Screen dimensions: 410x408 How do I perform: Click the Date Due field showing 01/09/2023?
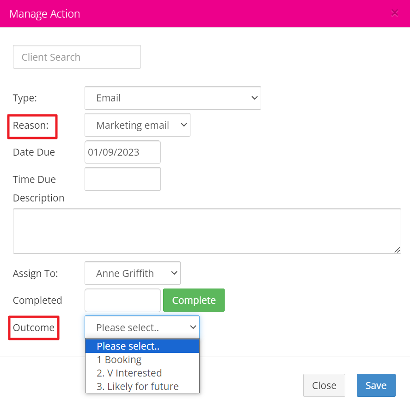[122, 152]
